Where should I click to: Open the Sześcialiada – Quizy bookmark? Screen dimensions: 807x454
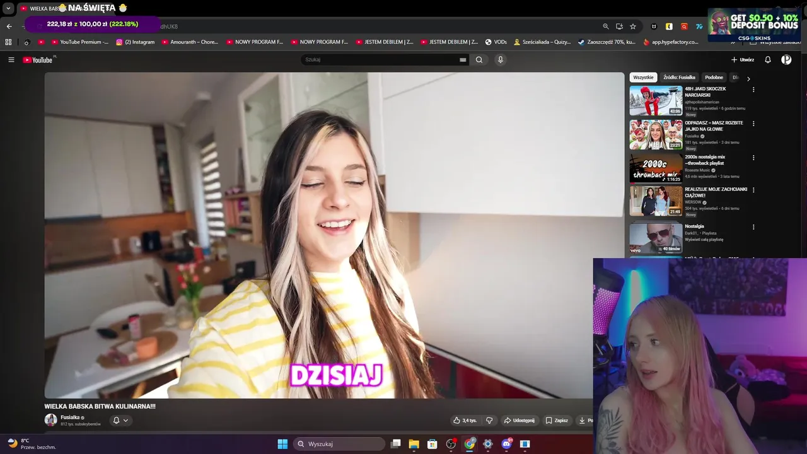pos(542,42)
